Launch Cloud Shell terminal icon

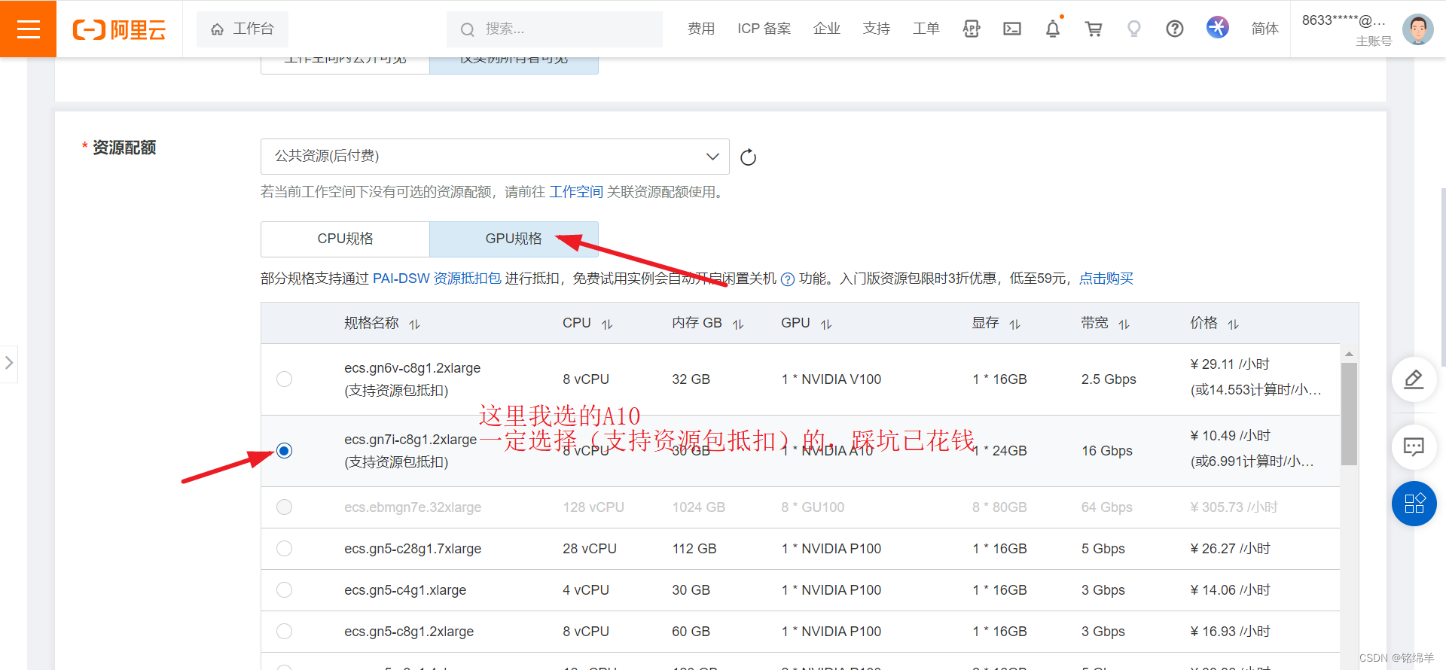click(x=1012, y=29)
